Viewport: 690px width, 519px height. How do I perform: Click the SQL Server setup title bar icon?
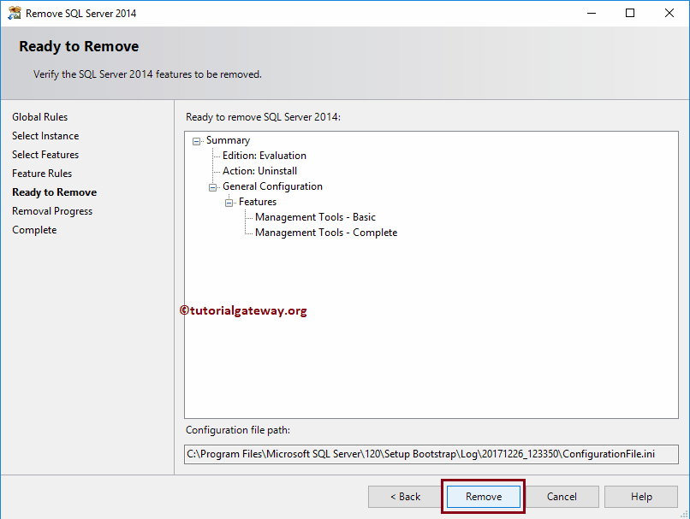14,13
